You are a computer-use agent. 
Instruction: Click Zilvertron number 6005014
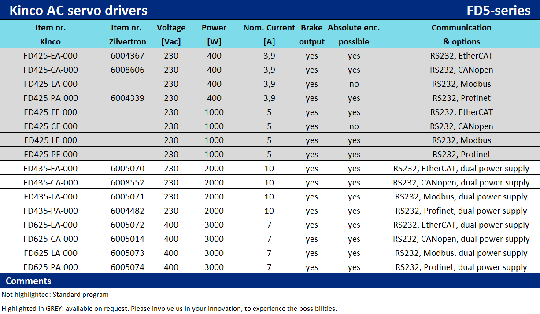[x=127, y=239]
